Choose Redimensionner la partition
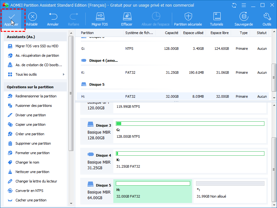277x208 pixels. click(36, 96)
